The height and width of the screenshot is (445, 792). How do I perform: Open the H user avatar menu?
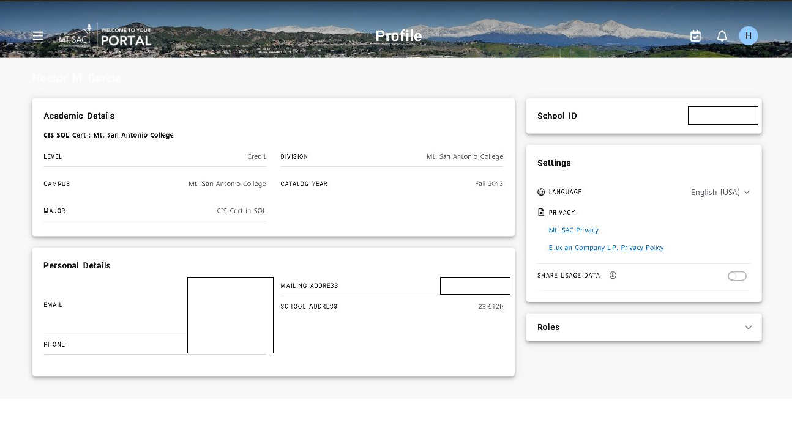[x=748, y=36]
